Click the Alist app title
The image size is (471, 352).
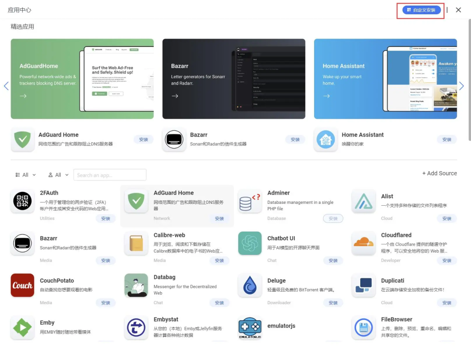(x=387, y=196)
